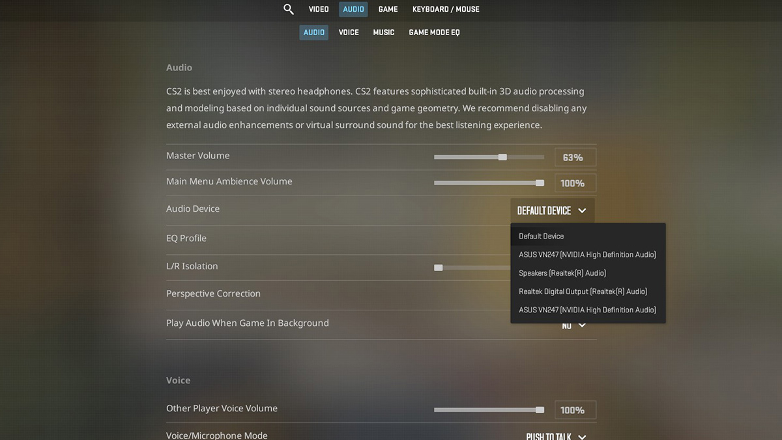Adjust the L/R Isolation slider

click(x=472, y=267)
